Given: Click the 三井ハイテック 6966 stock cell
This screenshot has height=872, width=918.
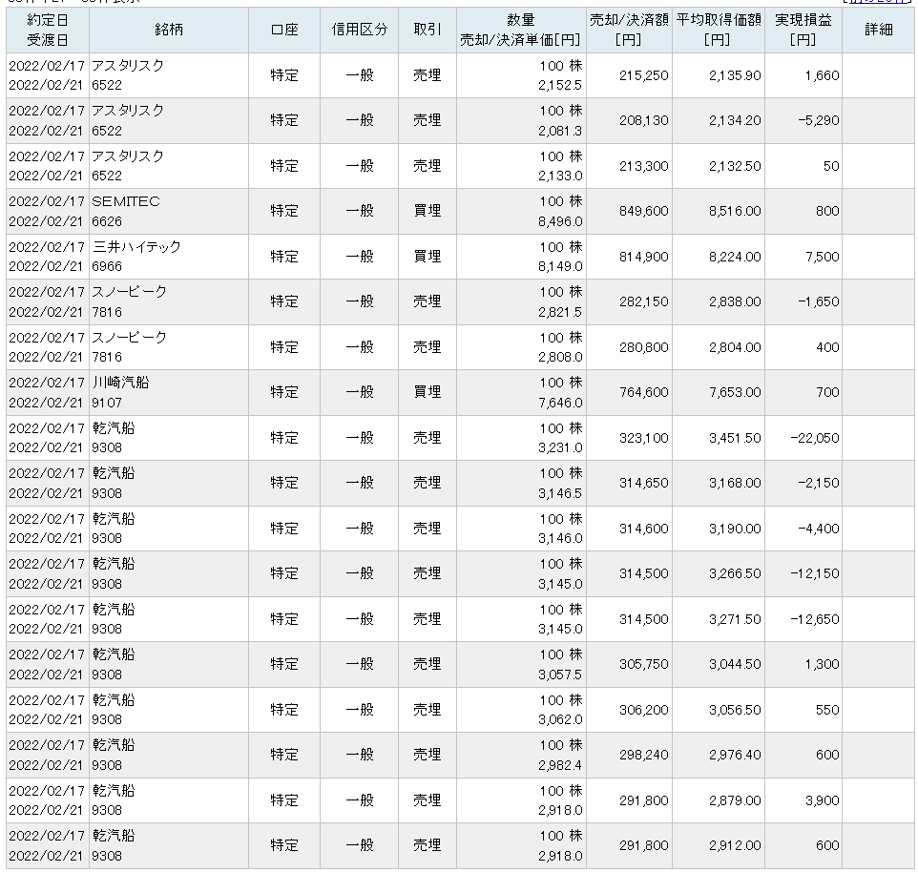Looking at the screenshot, I should tap(169, 257).
